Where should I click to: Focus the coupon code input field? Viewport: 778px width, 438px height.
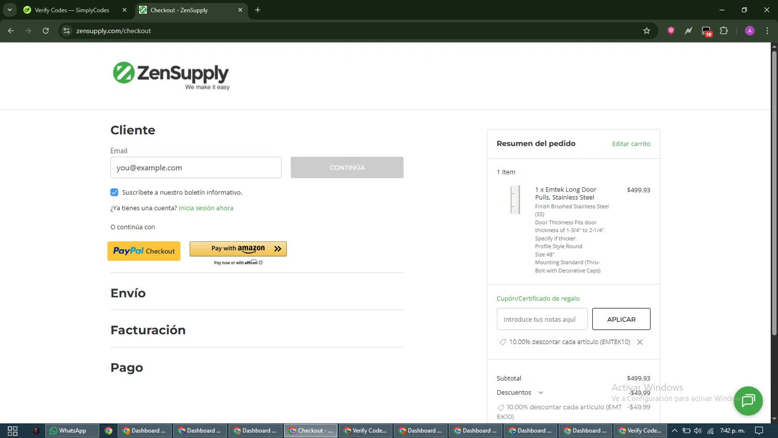pyautogui.click(x=542, y=319)
